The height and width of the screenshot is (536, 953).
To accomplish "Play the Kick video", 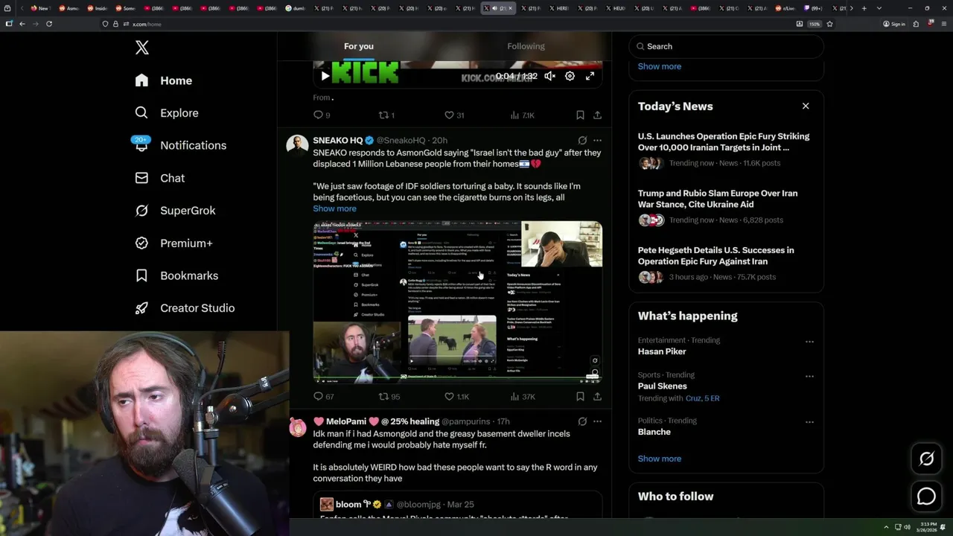I will (x=325, y=76).
